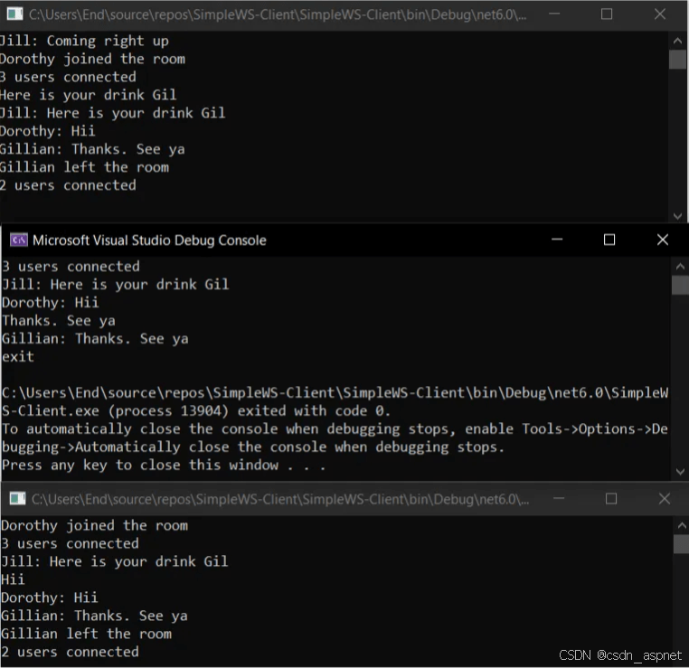Click the 'Microsoft Visual Studio Debug Console' title
The width and height of the screenshot is (689, 668).
point(149,240)
